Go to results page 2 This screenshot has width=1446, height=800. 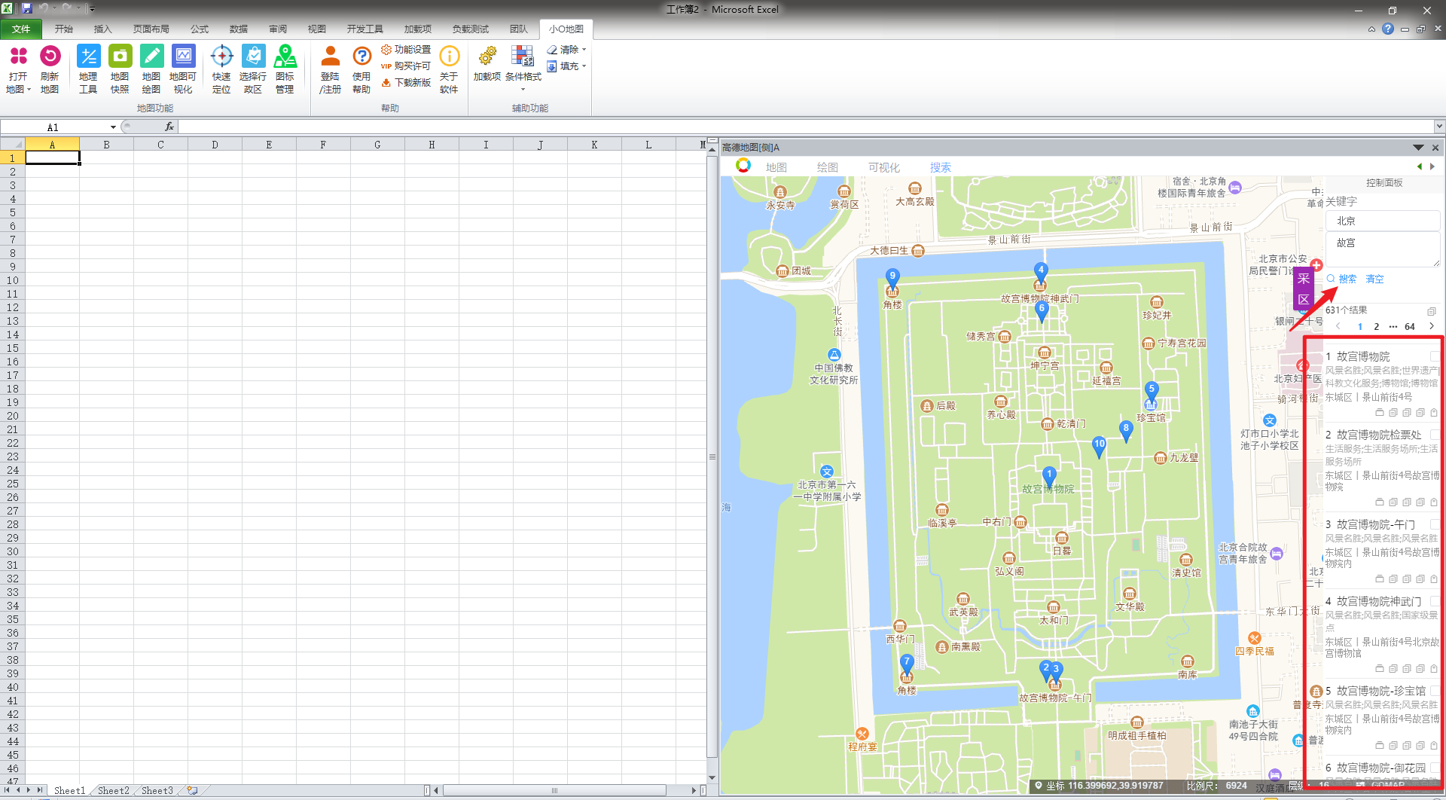click(1376, 326)
